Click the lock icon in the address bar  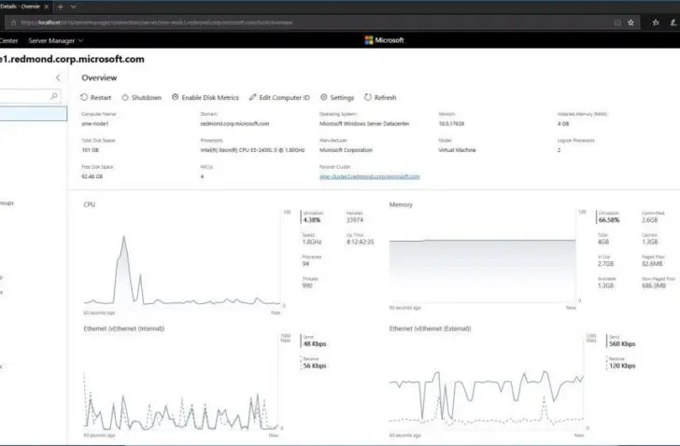(x=13, y=22)
